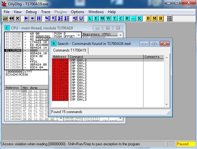Open Memory map via cyan M icon
The height and width of the screenshot is (149, 197).
tap(102, 18)
